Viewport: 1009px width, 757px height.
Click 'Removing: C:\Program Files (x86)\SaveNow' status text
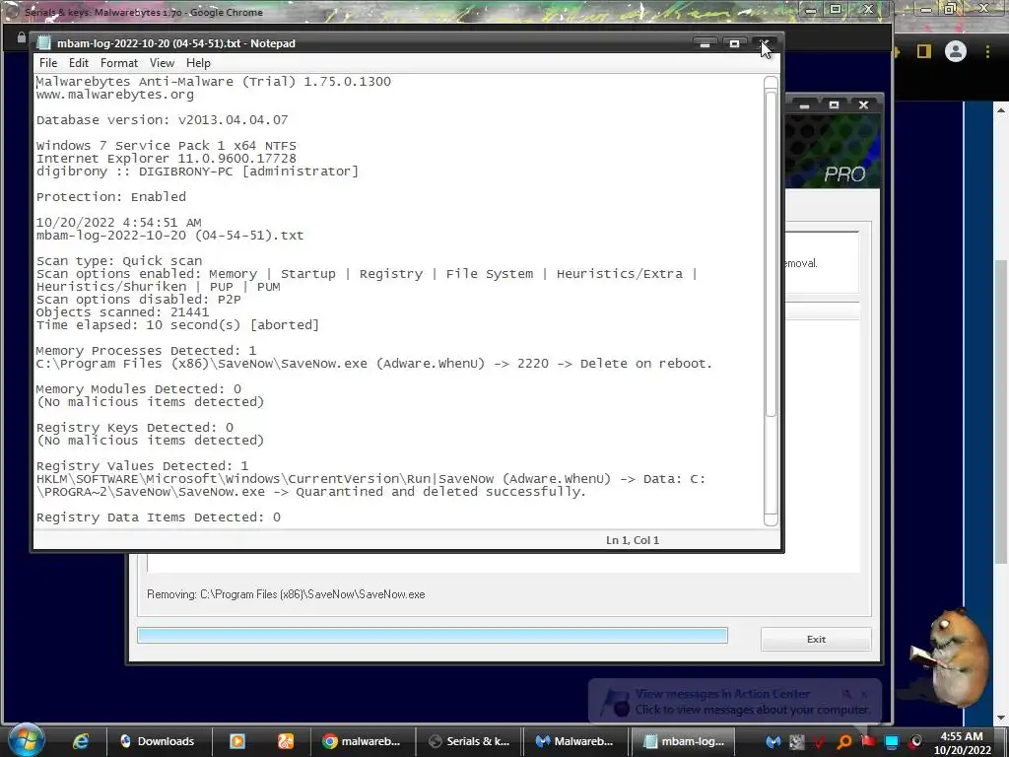coord(286,594)
